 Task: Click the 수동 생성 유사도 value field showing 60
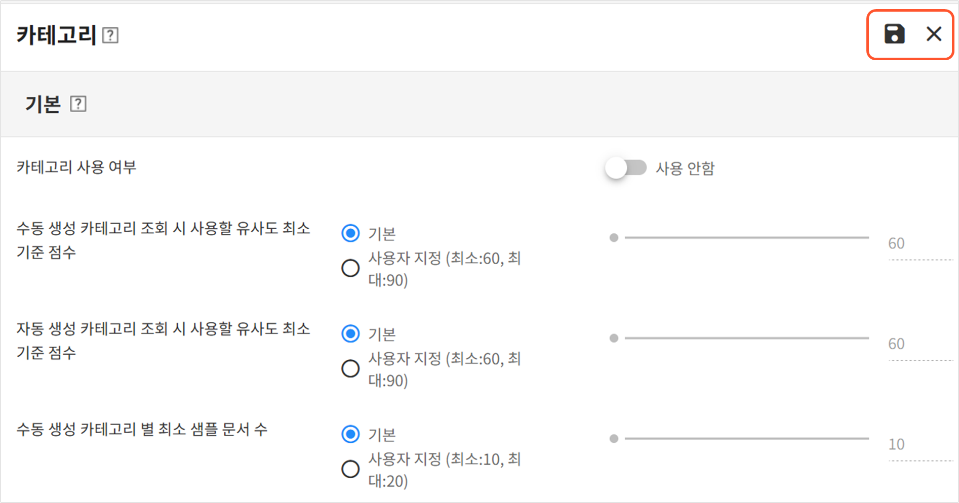[x=919, y=244]
